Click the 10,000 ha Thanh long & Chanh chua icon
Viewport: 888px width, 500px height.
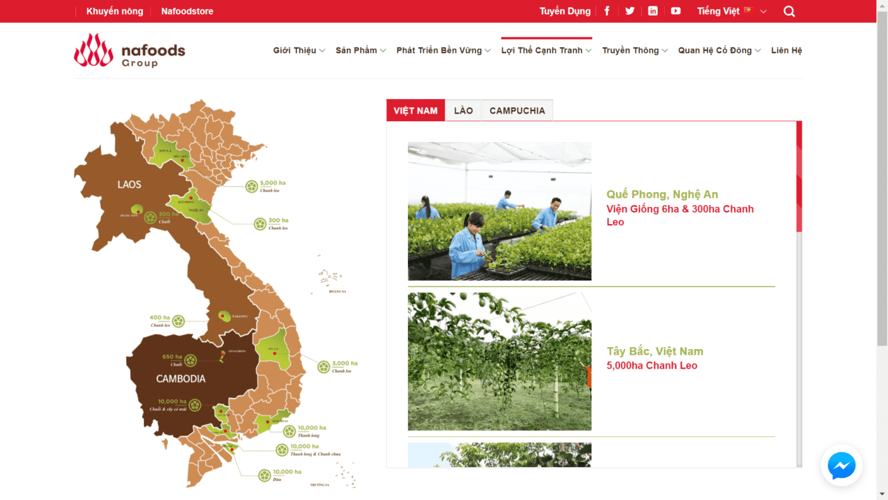coord(282,450)
